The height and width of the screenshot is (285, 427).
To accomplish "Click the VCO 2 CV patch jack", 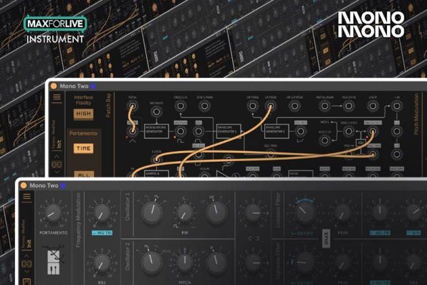I will [x=325, y=141].
